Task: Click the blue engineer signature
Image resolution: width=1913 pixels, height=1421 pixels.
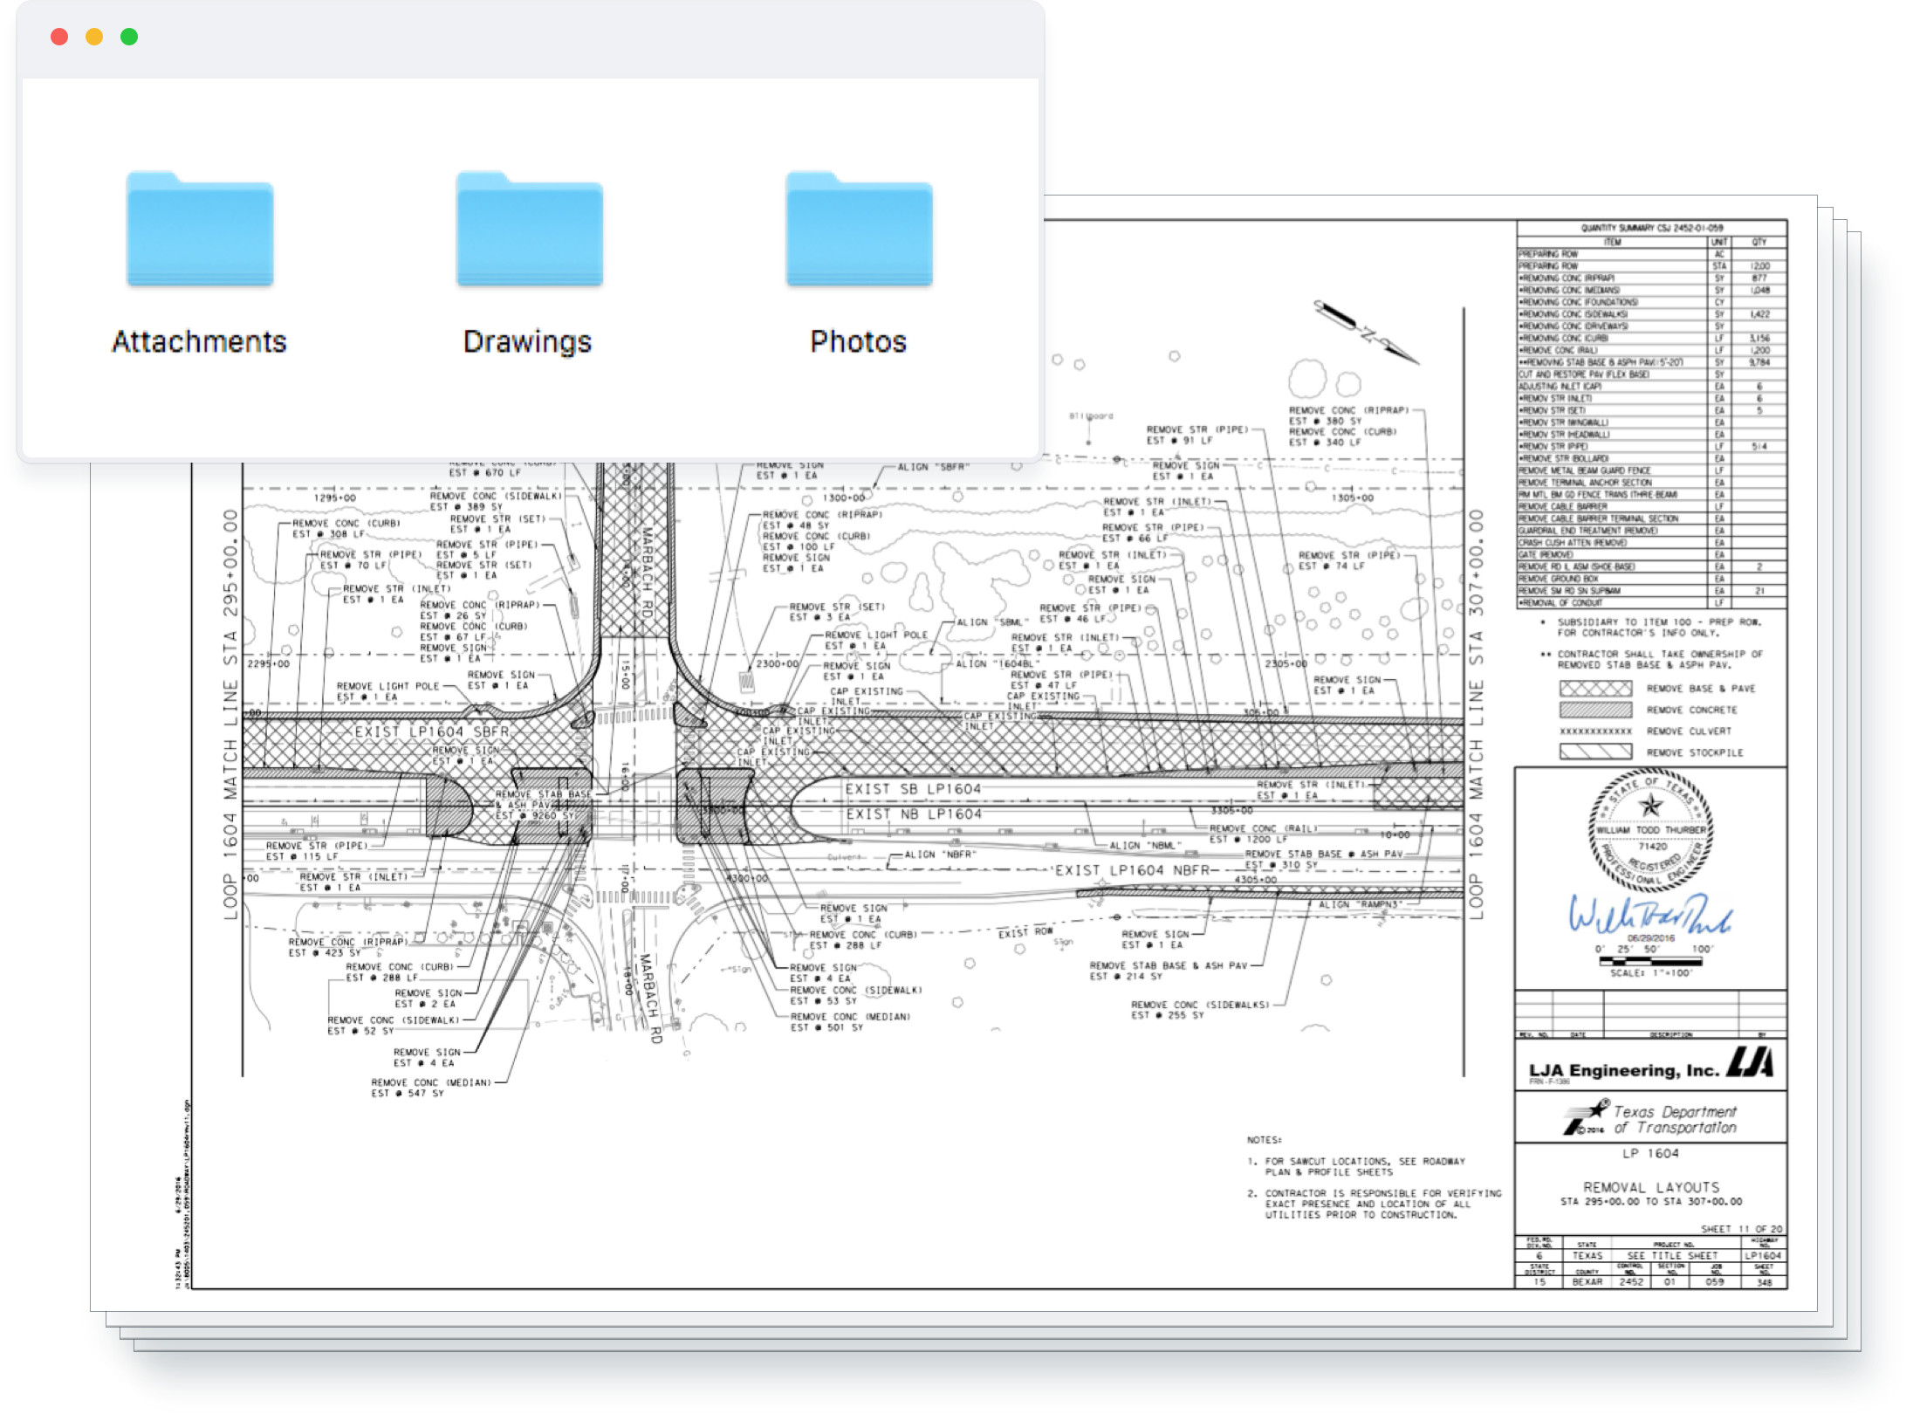Action: click(x=1648, y=914)
